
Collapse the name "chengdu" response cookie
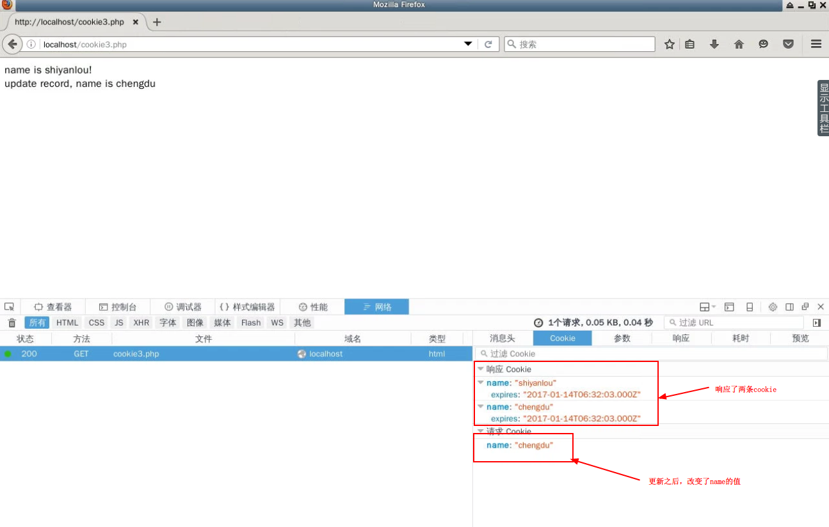[481, 406]
